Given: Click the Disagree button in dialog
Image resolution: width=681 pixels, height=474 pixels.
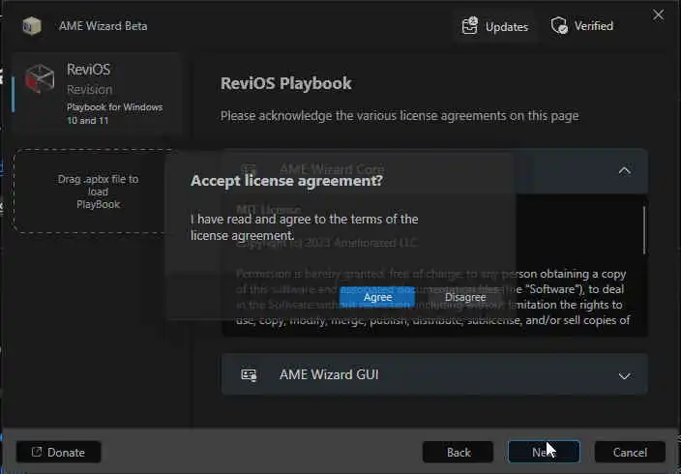Looking at the screenshot, I should click(x=465, y=297).
